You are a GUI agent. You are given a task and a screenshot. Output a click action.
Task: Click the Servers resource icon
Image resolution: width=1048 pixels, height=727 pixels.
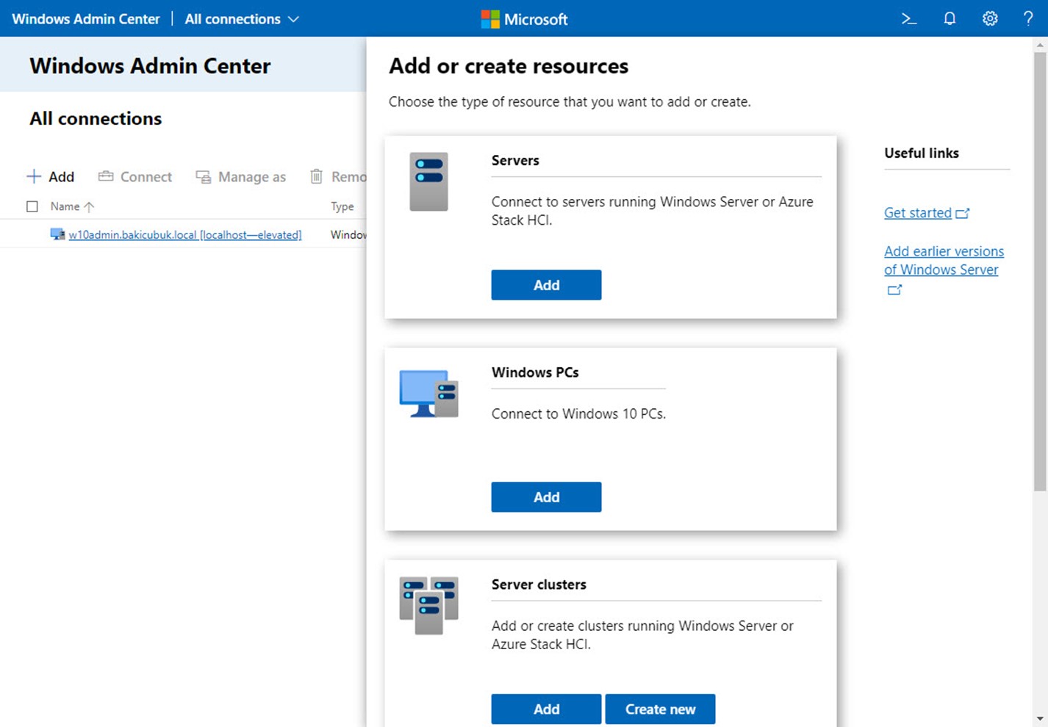[429, 181]
